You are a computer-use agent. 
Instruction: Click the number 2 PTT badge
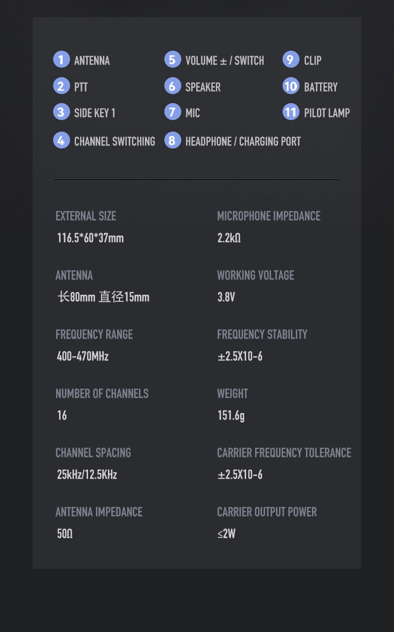61,86
